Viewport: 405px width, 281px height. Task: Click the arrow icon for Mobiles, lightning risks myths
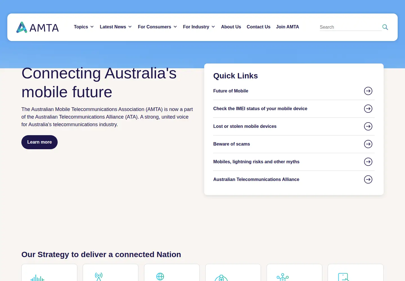[368, 162]
